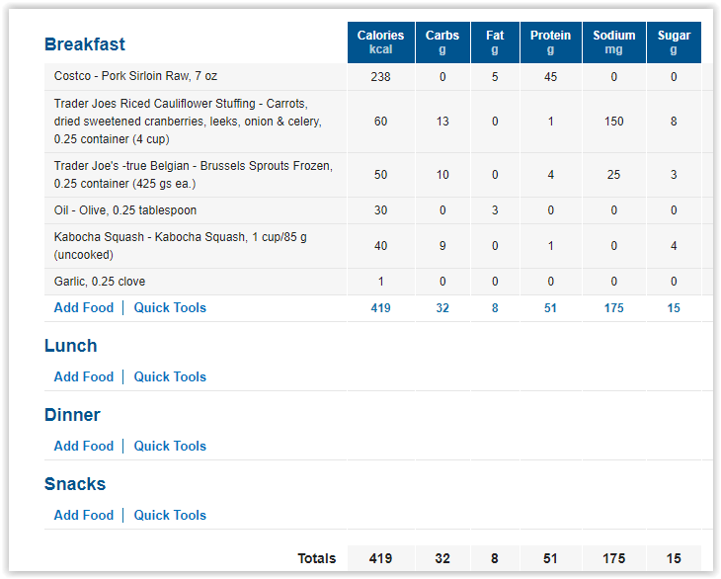
Task: Select the Brussels Sprouts Frozen entry
Action: tap(194, 175)
